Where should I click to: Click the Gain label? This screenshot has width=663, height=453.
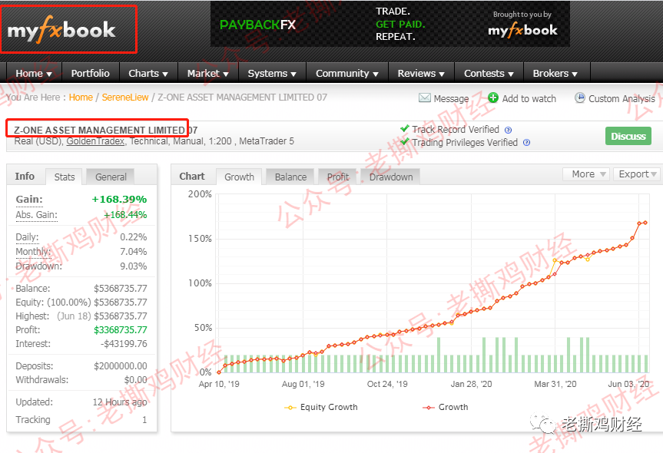coord(29,200)
